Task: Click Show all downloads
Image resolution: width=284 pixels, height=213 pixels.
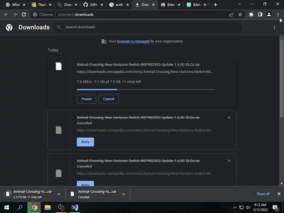Action: click(263, 194)
